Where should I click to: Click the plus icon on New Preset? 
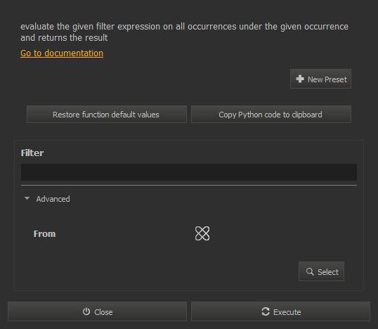pyautogui.click(x=300, y=79)
